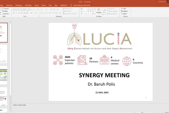Click the Shape Outline button

click(x=112, y=11)
